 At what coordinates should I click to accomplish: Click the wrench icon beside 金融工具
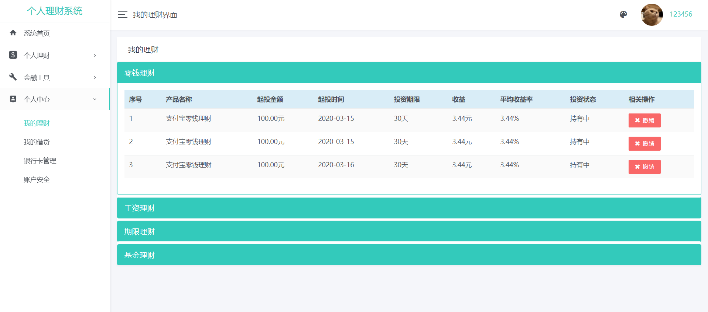(x=13, y=77)
